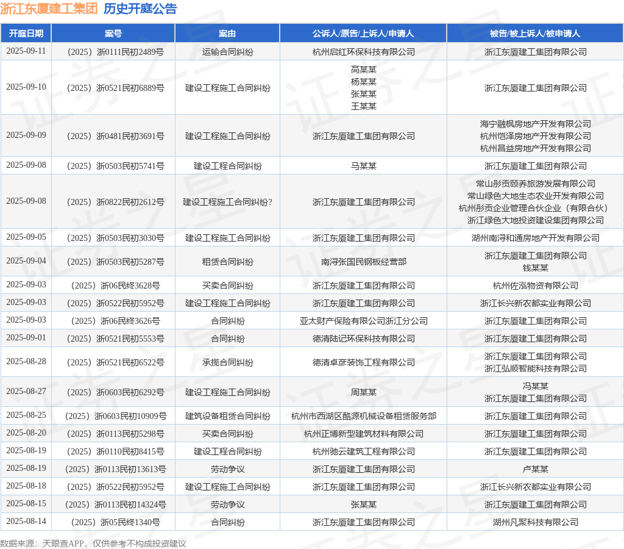Image resolution: width=624 pixels, height=549 pixels.
Task: Click date cell 2025-09-10
Action: tap(26, 87)
